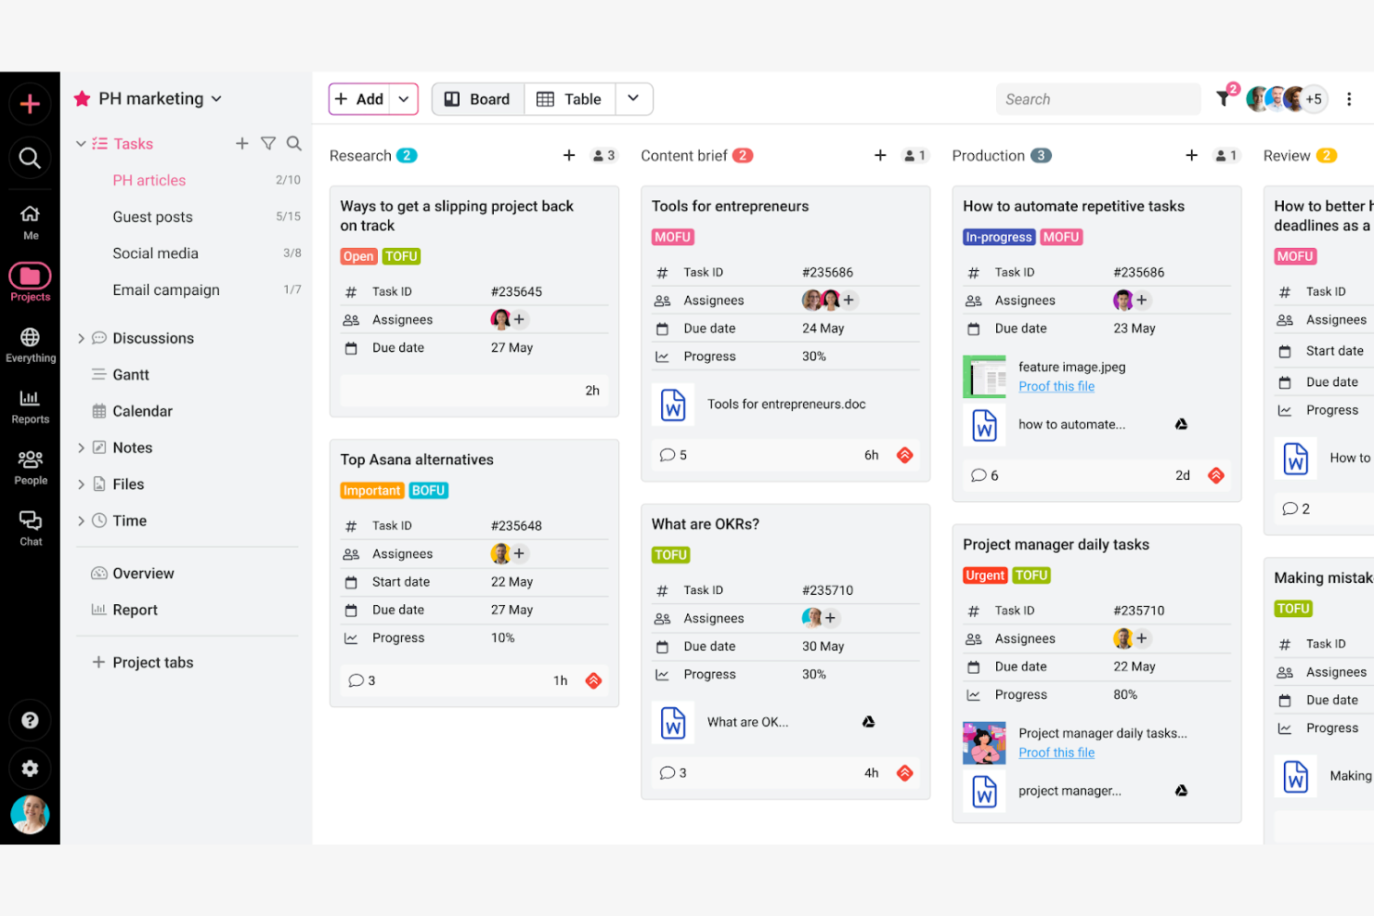Open the three-dot menu at top right
Viewport: 1374px width, 916px height.
pos(1349,98)
